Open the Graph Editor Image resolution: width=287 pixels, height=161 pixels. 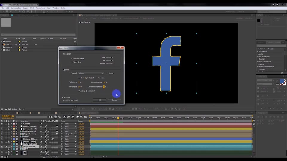click(86, 117)
